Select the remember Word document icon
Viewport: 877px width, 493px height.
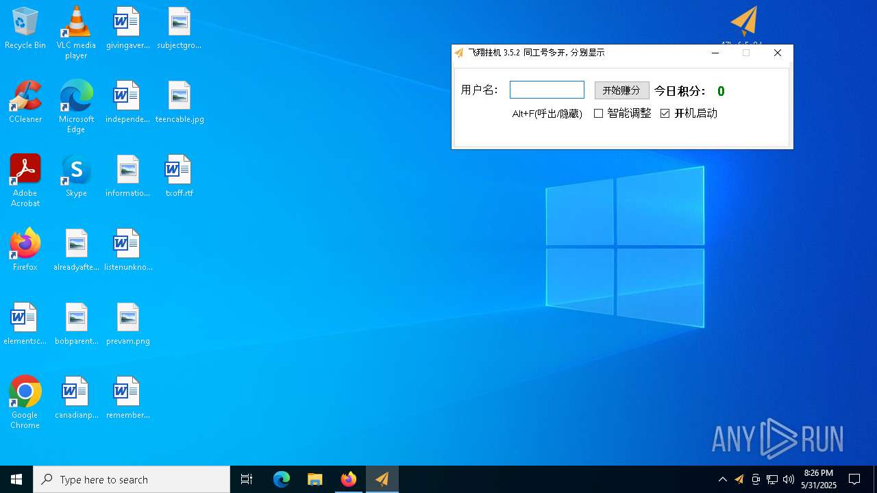point(127,398)
